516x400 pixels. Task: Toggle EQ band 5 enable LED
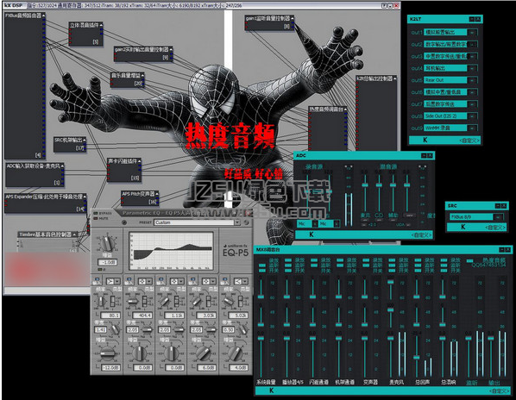(224, 278)
